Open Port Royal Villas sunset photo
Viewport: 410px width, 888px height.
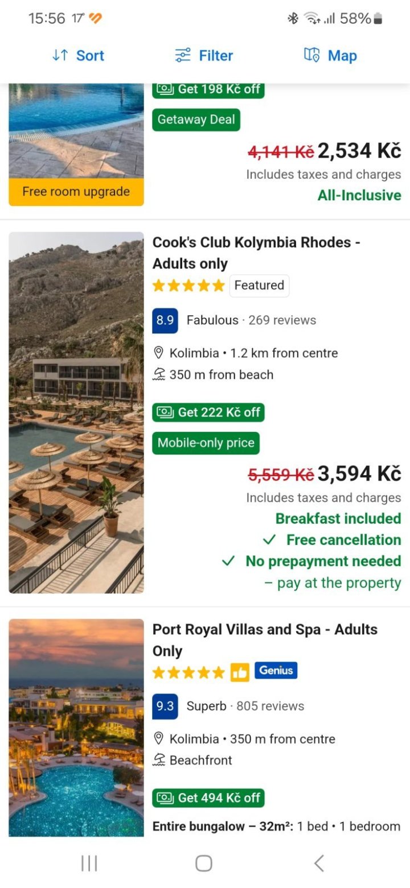[76, 727]
